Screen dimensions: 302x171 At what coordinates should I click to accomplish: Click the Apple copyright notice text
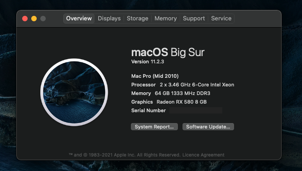coord(125,155)
